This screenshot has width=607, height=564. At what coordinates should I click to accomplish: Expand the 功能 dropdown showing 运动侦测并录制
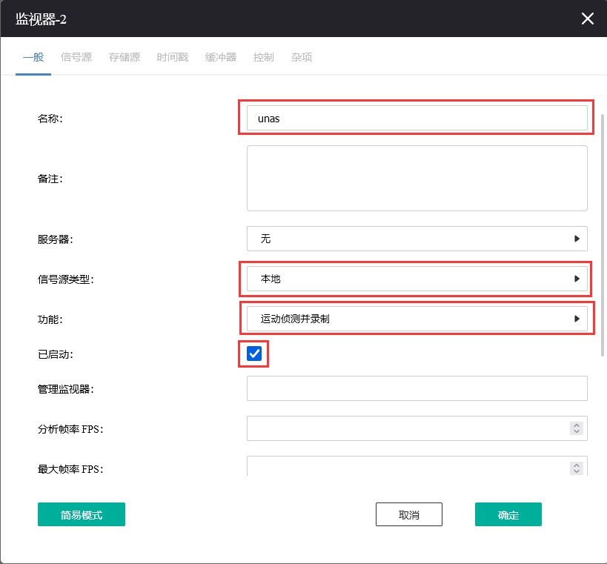(x=417, y=319)
